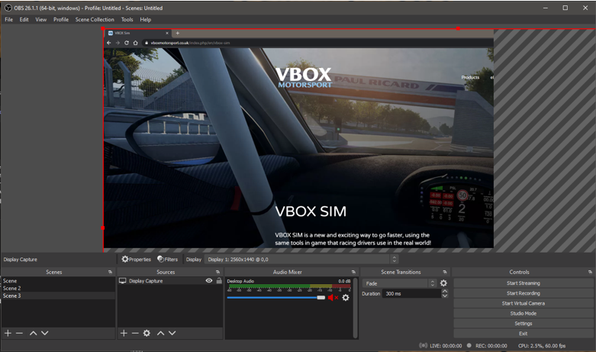Open the Tools menu
The height and width of the screenshot is (352, 596).
click(x=127, y=19)
